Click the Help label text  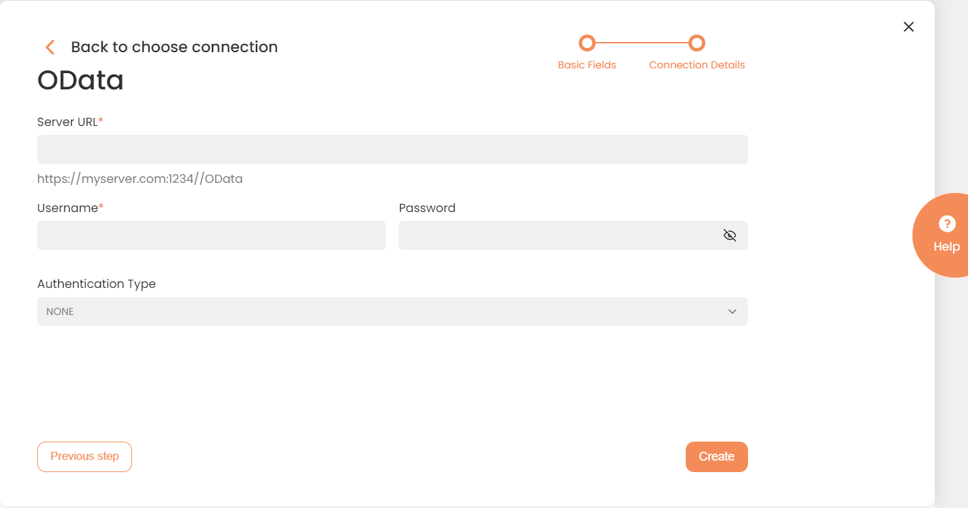click(946, 247)
